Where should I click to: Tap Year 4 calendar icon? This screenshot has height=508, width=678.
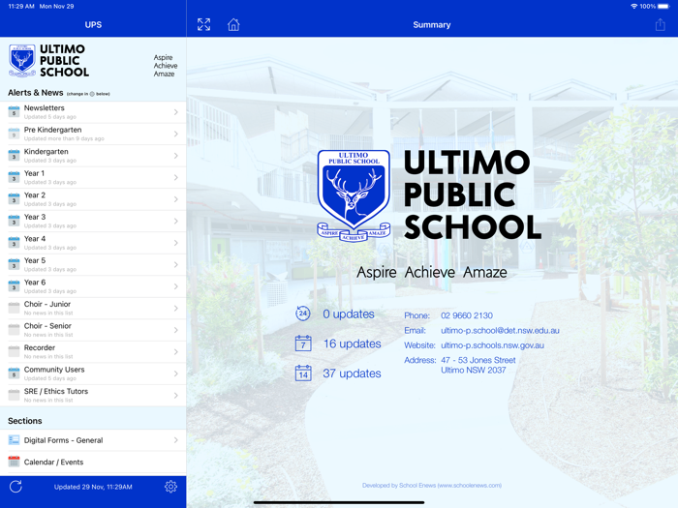[x=14, y=243]
